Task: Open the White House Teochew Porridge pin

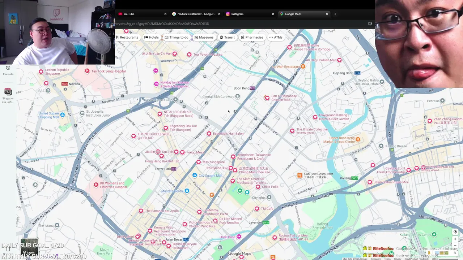Action: pyautogui.click(x=289, y=47)
